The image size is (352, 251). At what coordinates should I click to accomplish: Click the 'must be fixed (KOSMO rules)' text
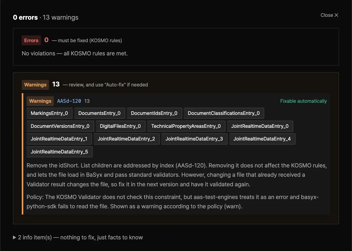[x=90, y=40]
